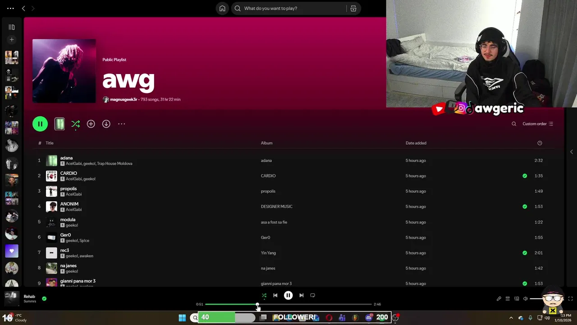The width and height of the screenshot is (577, 325).
Task: Open the now playing Rehab cover art
Action: tap(12, 298)
